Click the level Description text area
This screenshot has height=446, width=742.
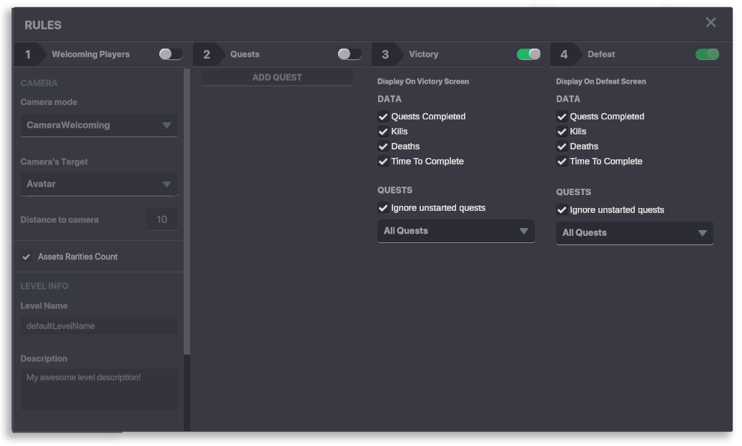pos(99,389)
